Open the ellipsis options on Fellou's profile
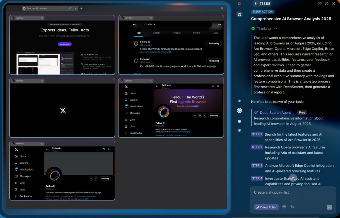 195,115
